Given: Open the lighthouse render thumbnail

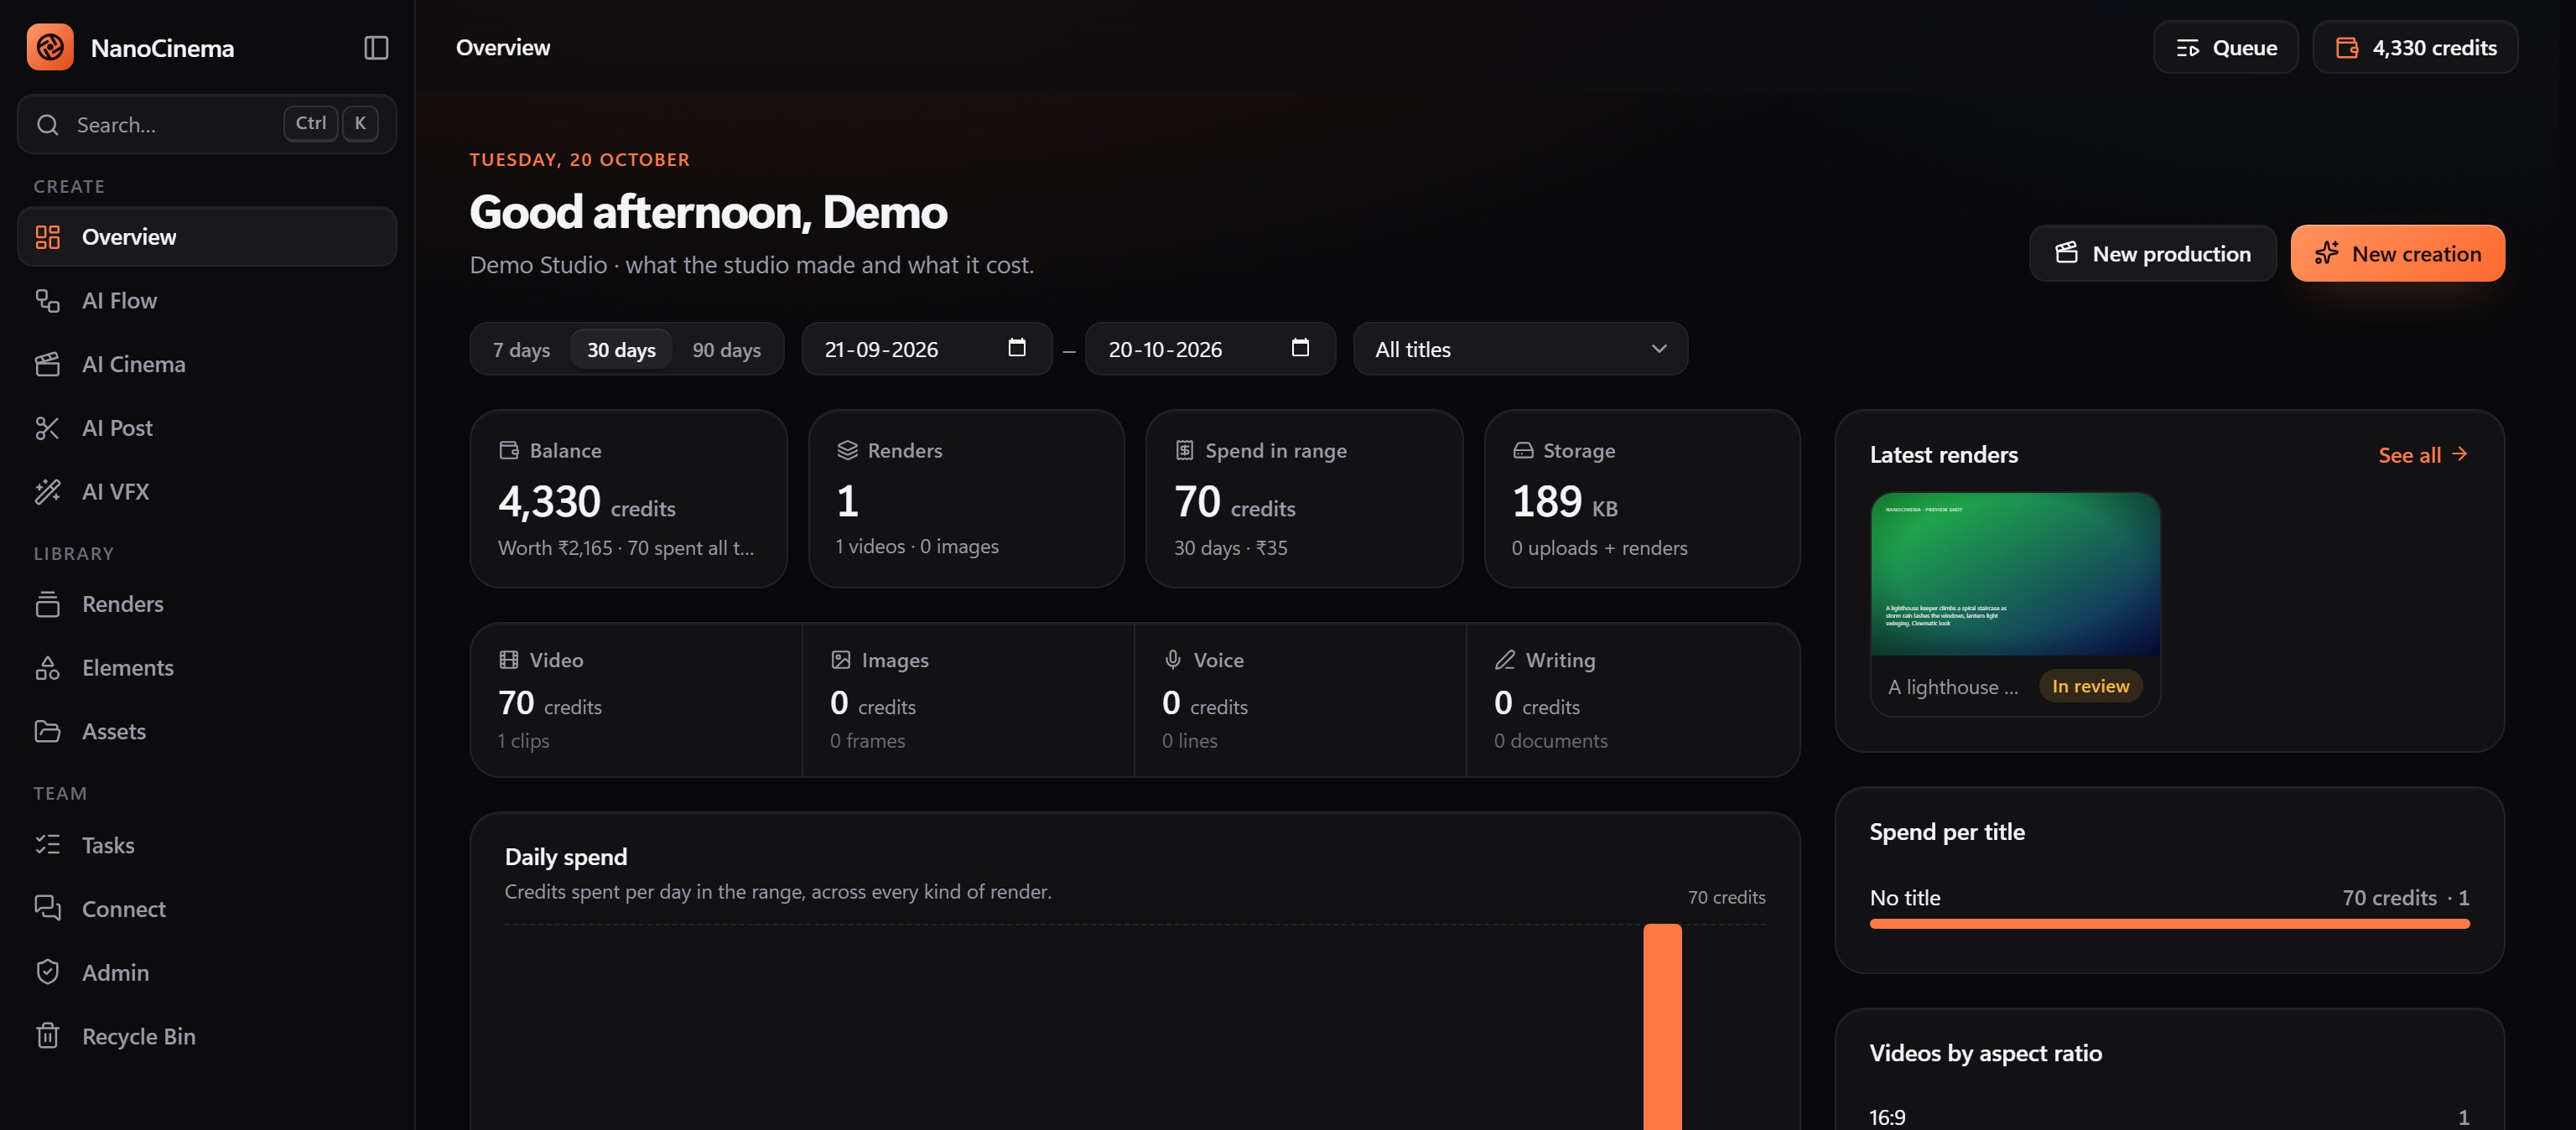Looking at the screenshot, I should point(2015,574).
